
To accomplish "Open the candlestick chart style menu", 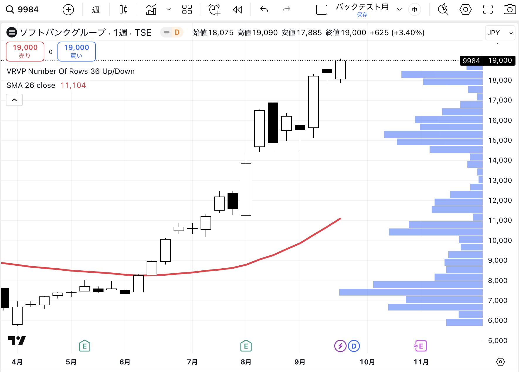I will coord(123,10).
